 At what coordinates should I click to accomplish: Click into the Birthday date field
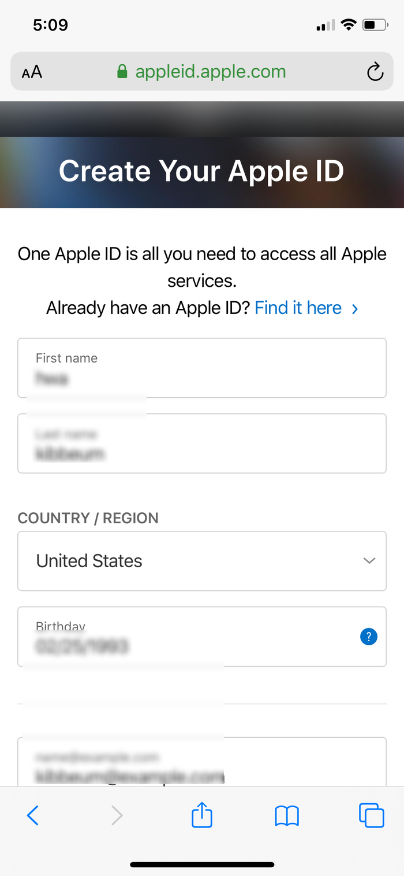click(202, 637)
